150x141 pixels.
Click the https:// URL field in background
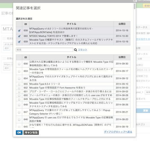coord(8,64)
